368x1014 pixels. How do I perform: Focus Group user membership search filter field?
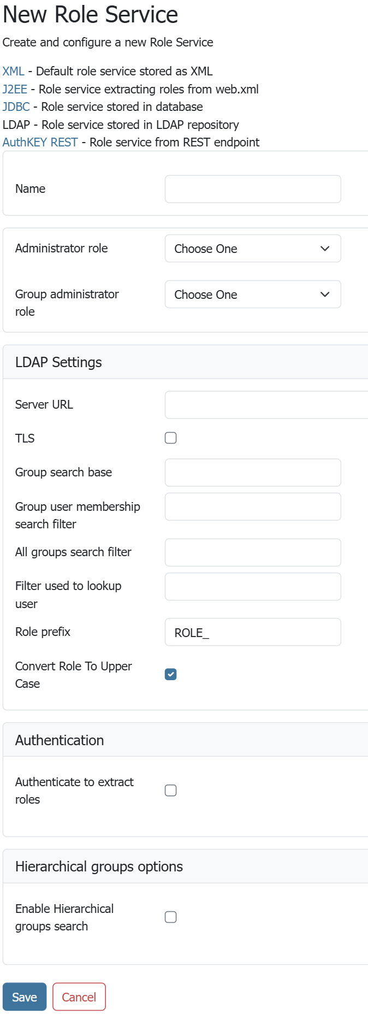(x=253, y=507)
